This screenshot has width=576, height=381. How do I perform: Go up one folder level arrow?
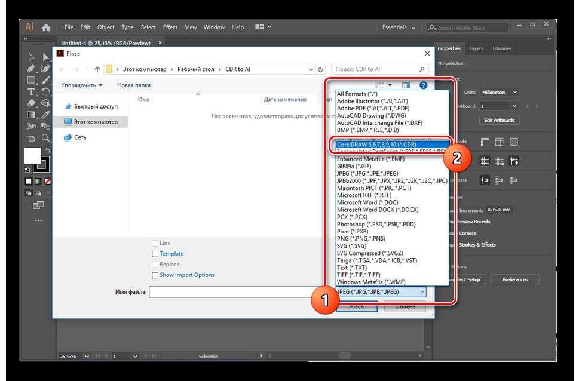[x=97, y=69]
